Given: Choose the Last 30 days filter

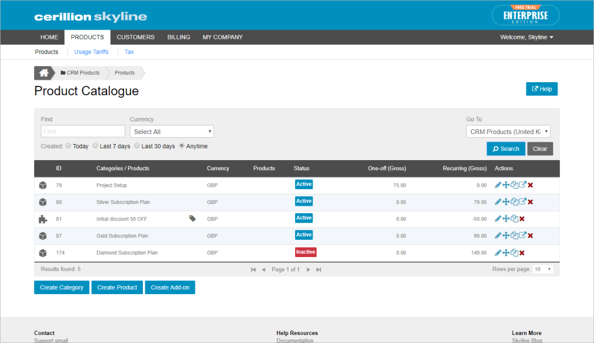Looking at the screenshot, I should click(137, 146).
